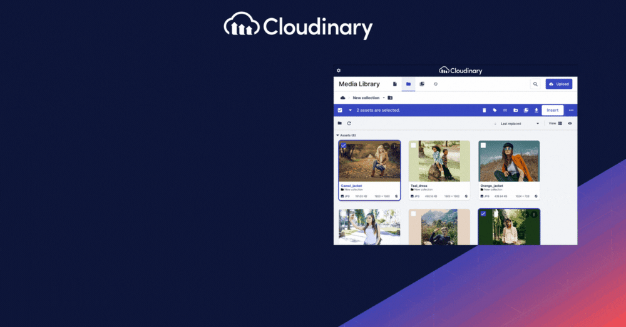Toggle sort direction arrow

coord(495,124)
